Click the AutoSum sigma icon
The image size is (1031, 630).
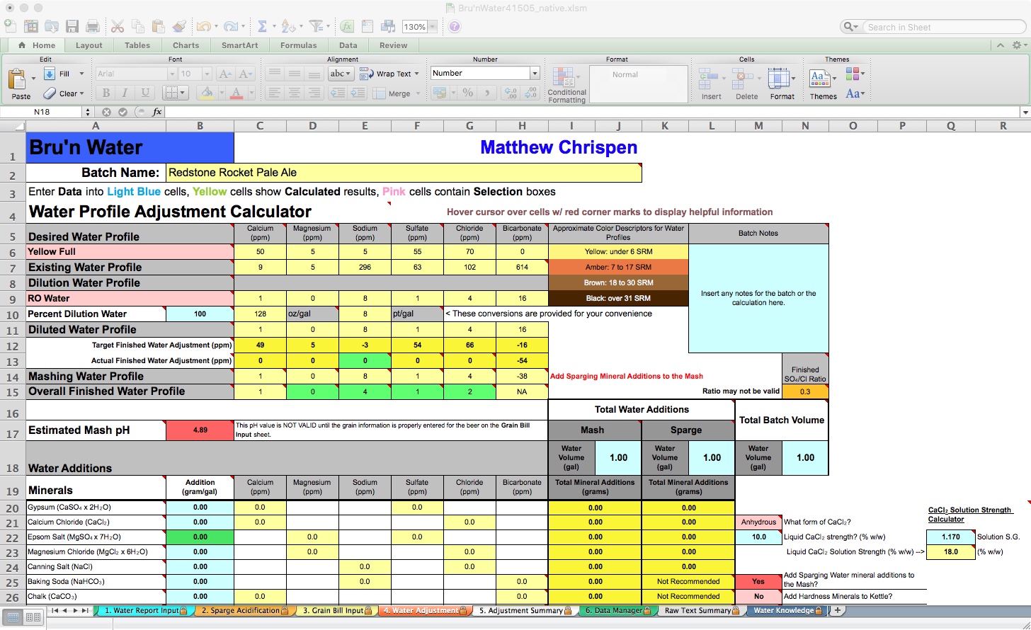coord(262,27)
